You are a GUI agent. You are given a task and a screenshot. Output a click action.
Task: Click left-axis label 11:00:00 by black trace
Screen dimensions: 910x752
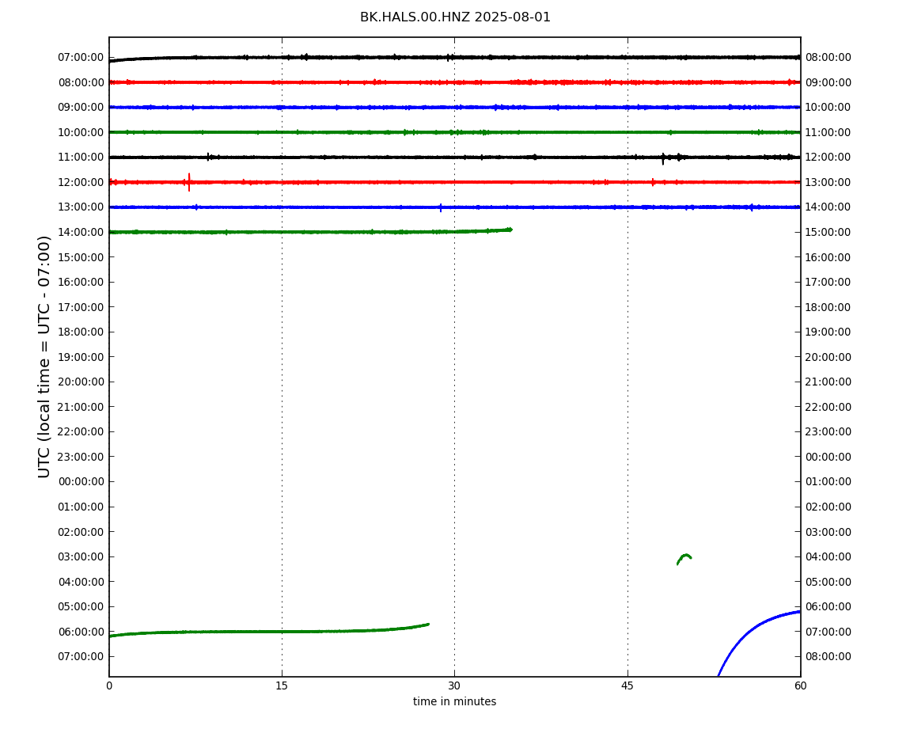pos(81,158)
